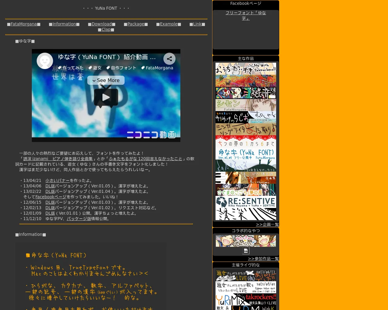Open the Package navigation menu item
Image resolution: width=388 pixels, height=310 pixels.
point(136,24)
